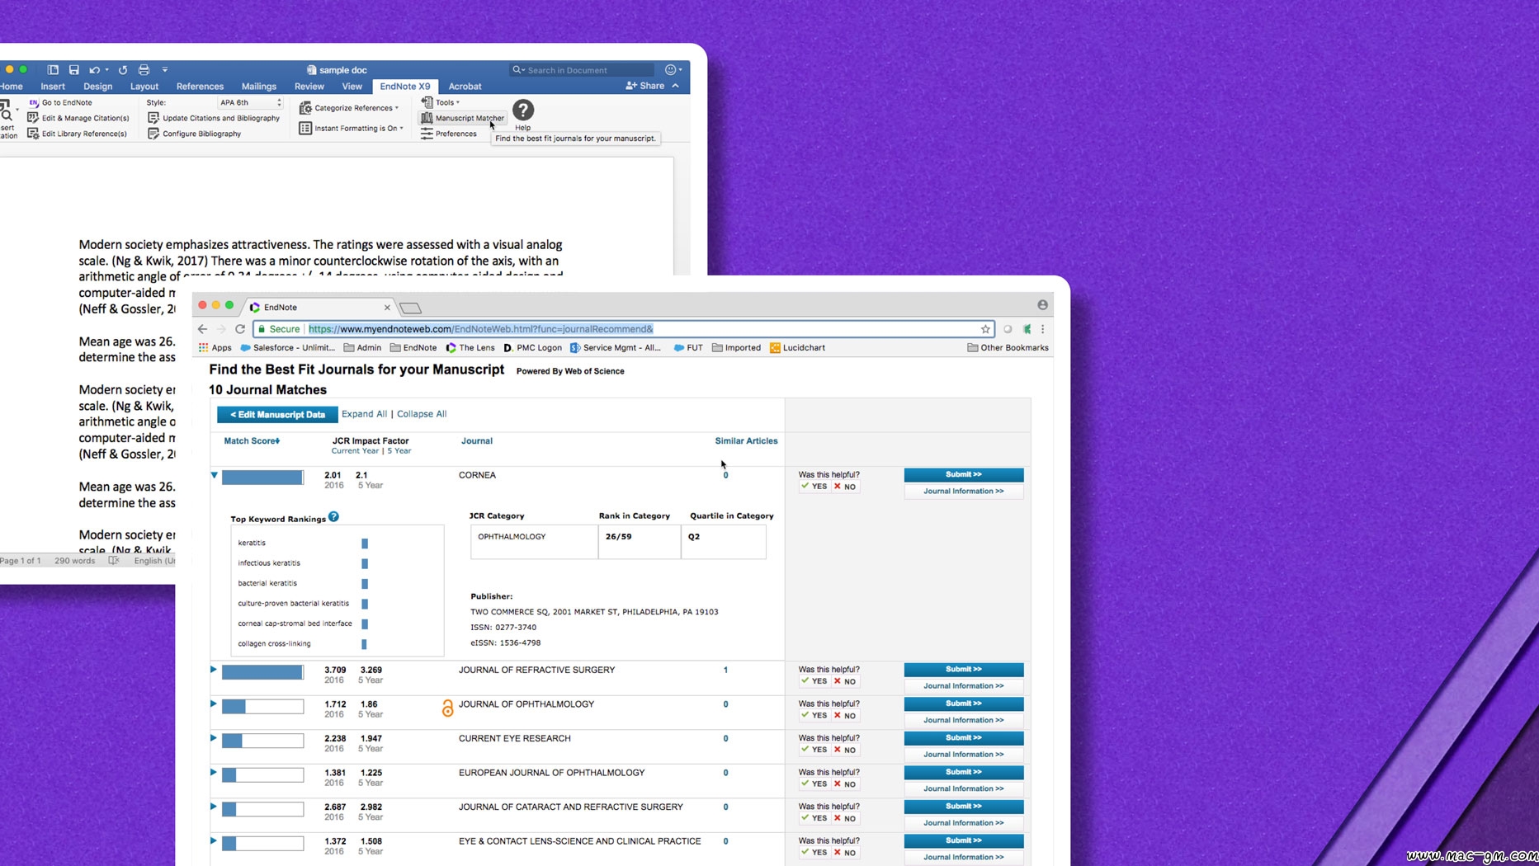Click browser Back arrow in EndNote window

tap(202, 329)
